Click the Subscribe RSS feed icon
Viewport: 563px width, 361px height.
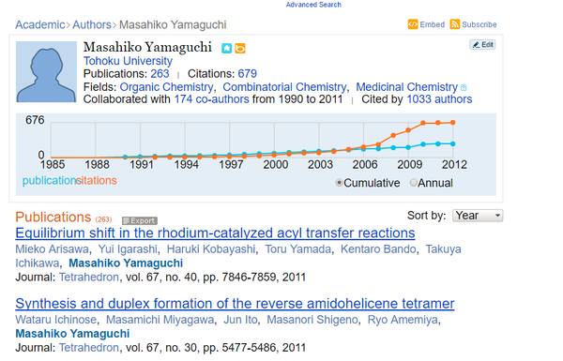coord(454,24)
